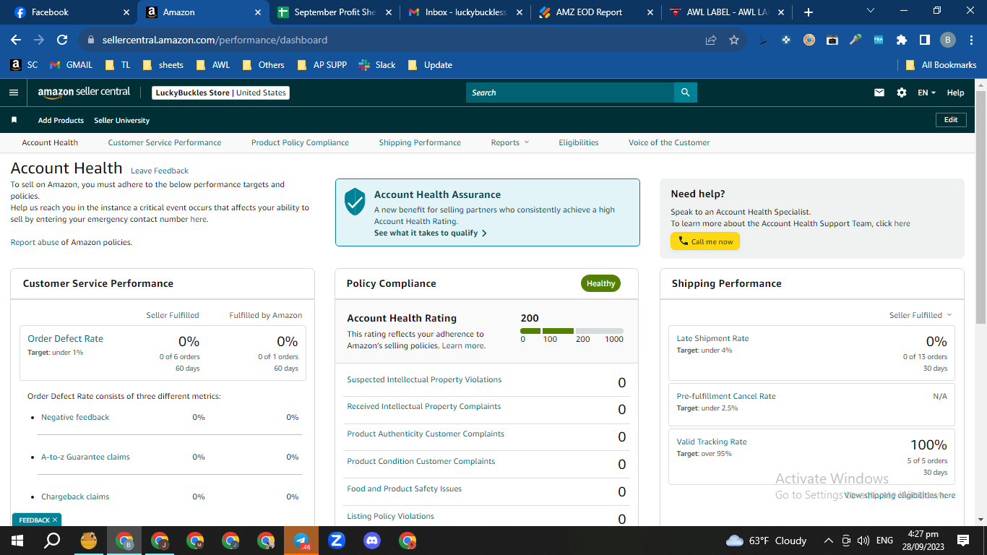Open the Order Defect Rate link

click(65, 338)
